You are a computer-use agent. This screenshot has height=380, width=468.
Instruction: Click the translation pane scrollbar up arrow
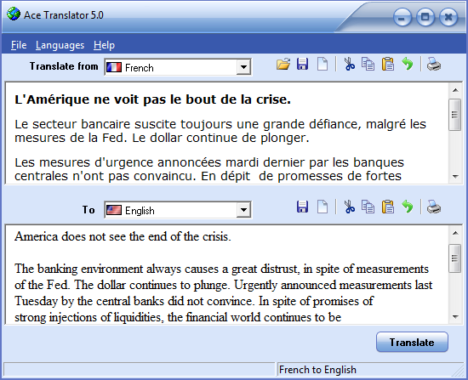point(455,233)
